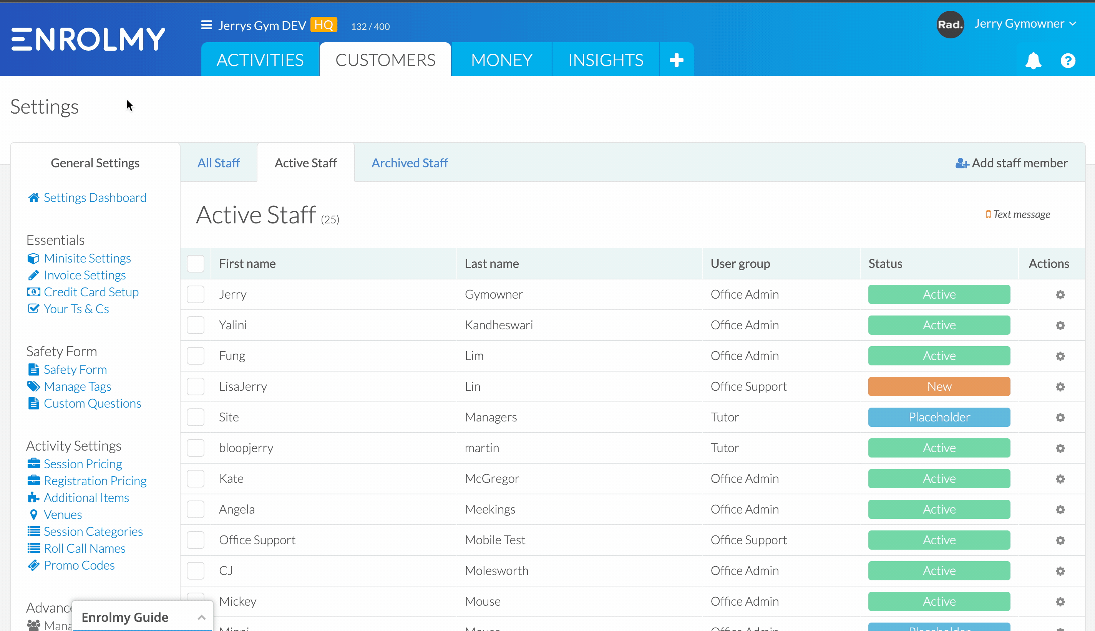This screenshot has height=631, width=1095.
Task: Open Roll Call Names link
Action: 85,548
